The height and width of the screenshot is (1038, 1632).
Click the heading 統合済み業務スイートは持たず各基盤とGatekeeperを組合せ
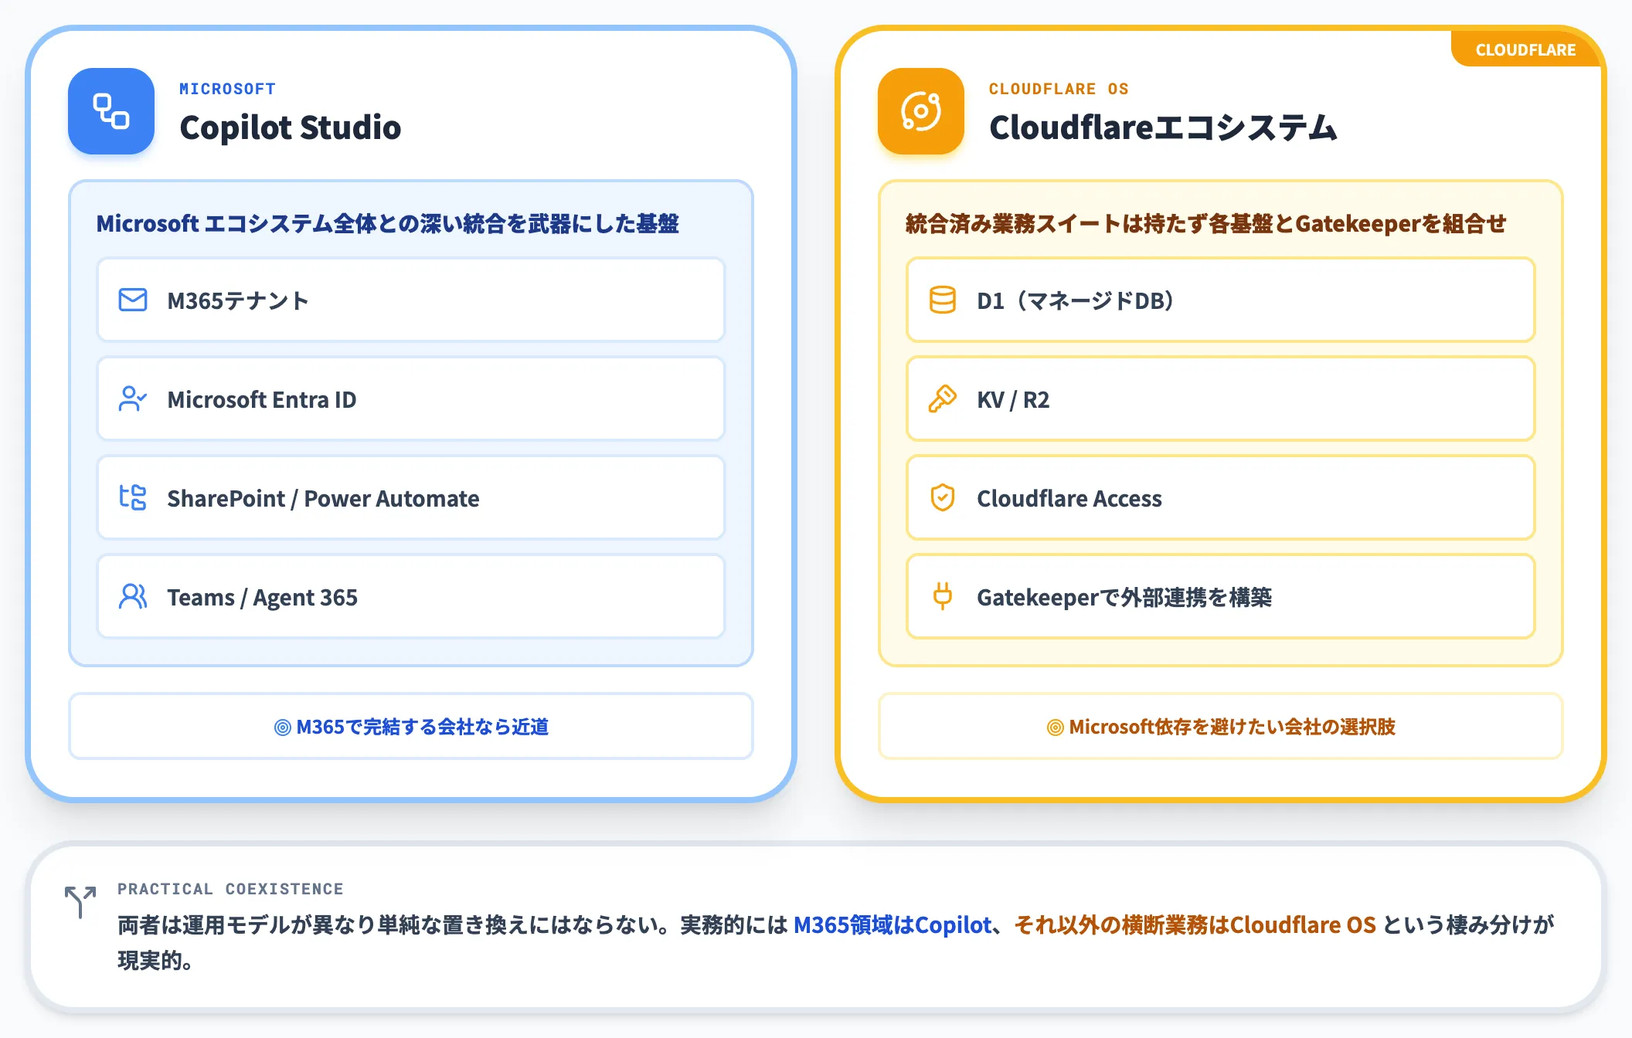[1205, 224]
